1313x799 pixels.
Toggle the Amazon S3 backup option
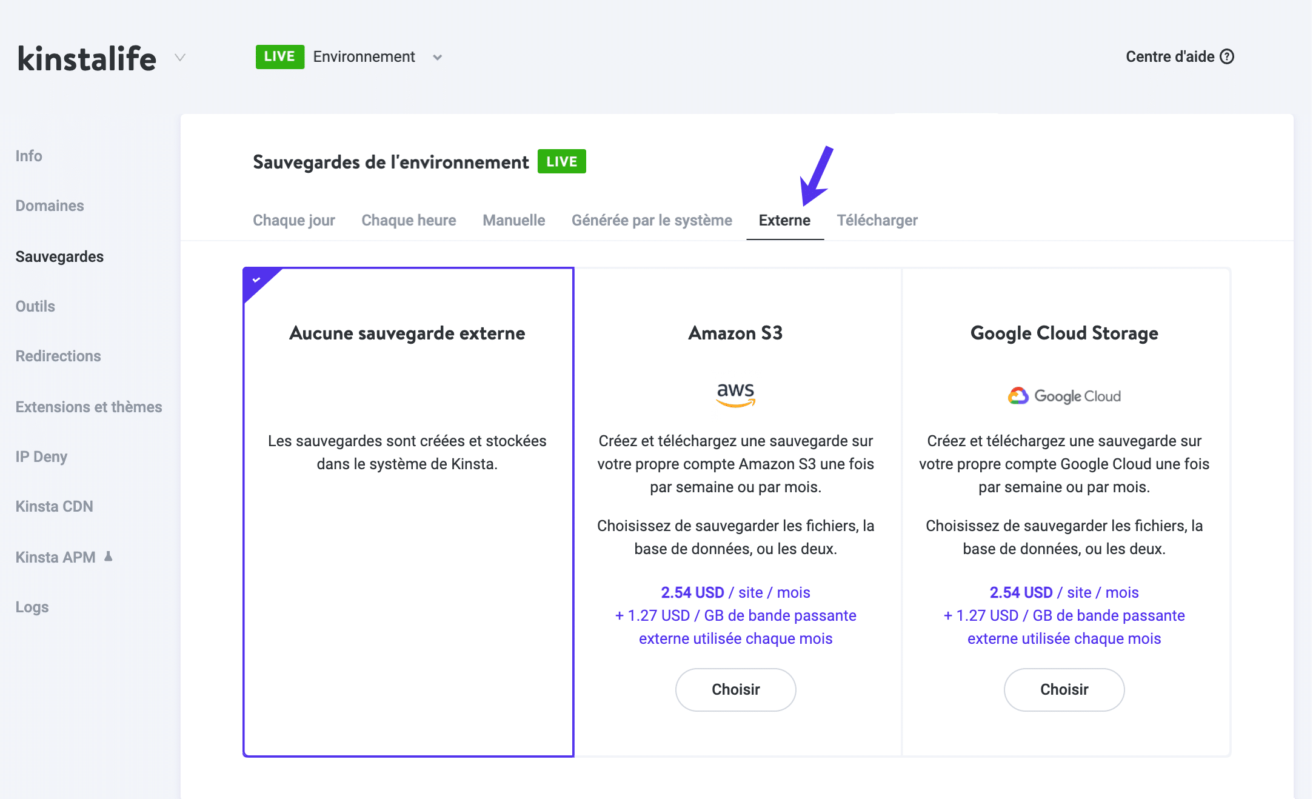click(x=737, y=689)
